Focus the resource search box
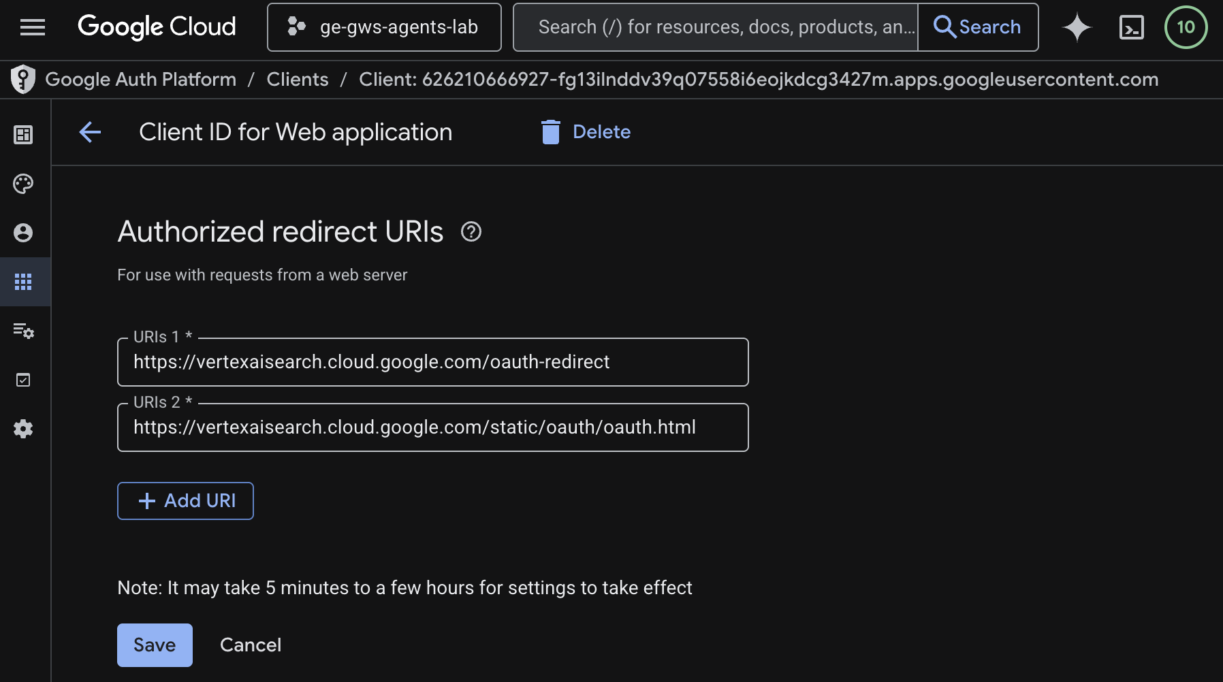Image resolution: width=1223 pixels, height=682 pixels. (715, 27)
